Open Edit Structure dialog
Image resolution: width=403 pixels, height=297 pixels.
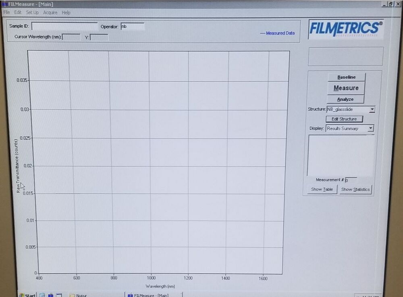pos(344,119)
